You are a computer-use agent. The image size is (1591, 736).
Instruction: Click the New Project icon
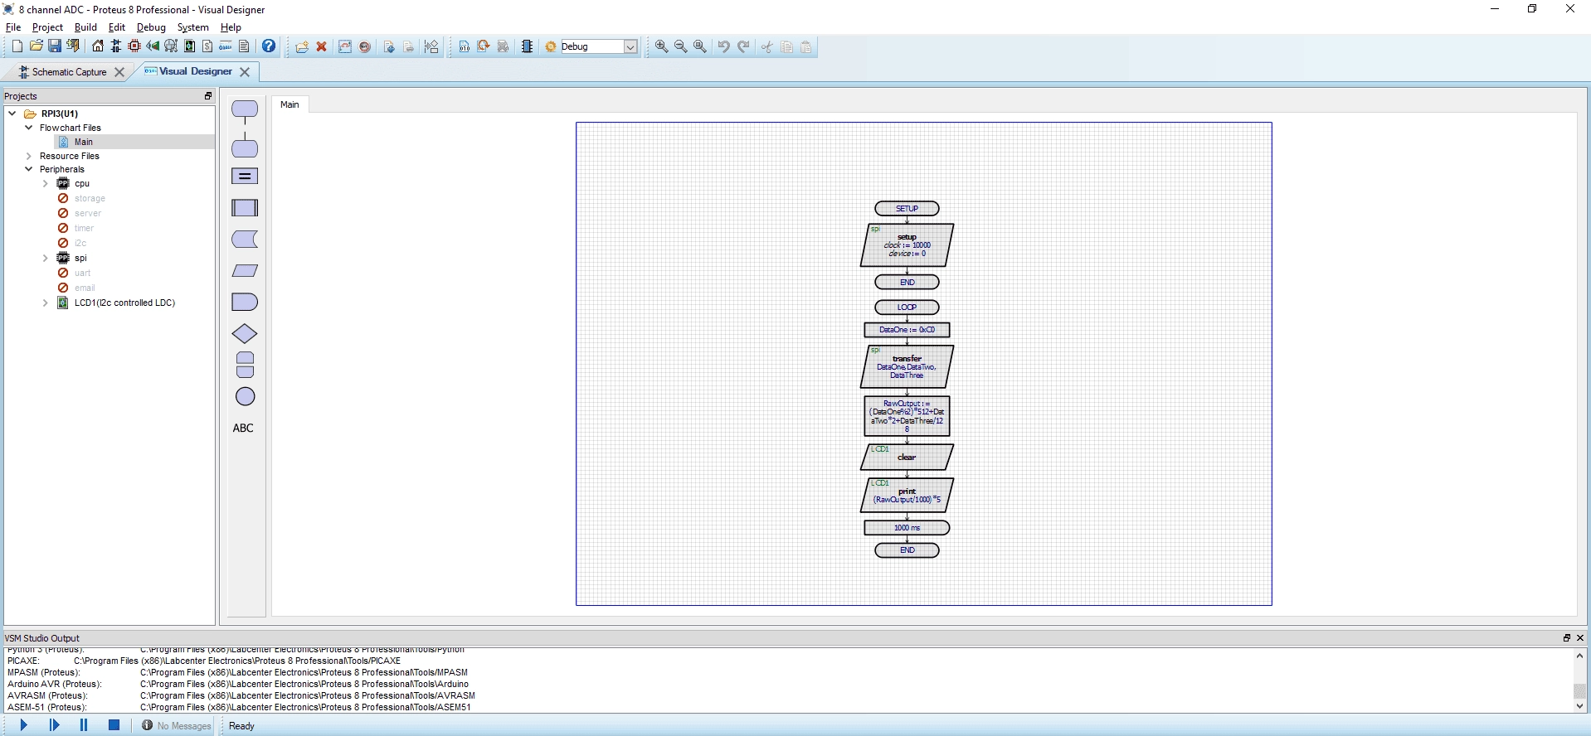pyautogui.click(x=17, y=46)
